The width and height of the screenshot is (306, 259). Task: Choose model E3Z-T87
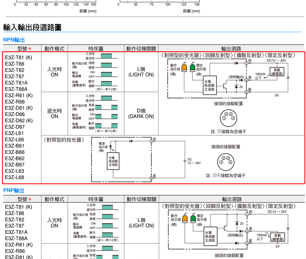click(15, 226)
